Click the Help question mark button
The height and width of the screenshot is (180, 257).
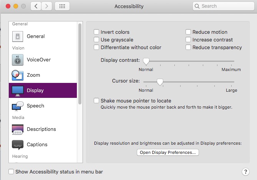tap(246, 172)
